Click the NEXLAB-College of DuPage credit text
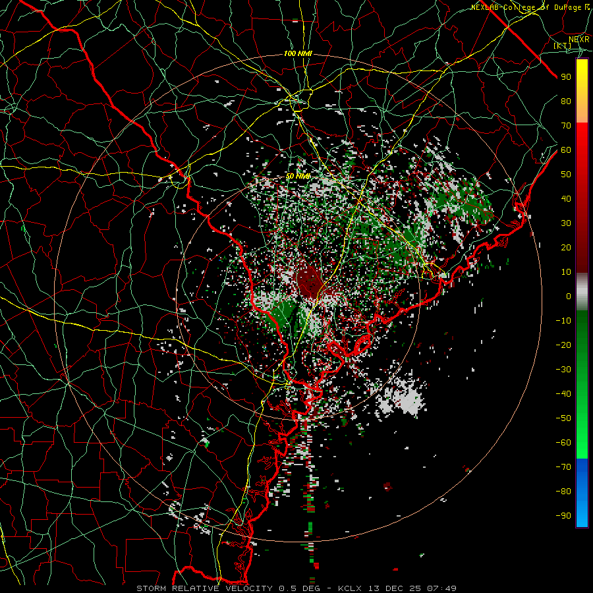The height and width of the screenshot is (593, 593). [x=530, y=7]
